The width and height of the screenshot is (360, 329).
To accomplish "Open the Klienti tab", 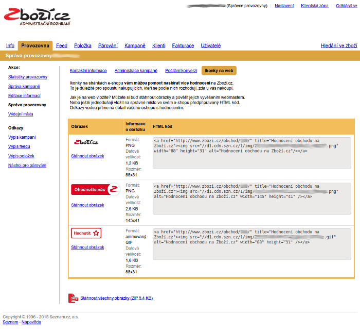I will [159, 45].
